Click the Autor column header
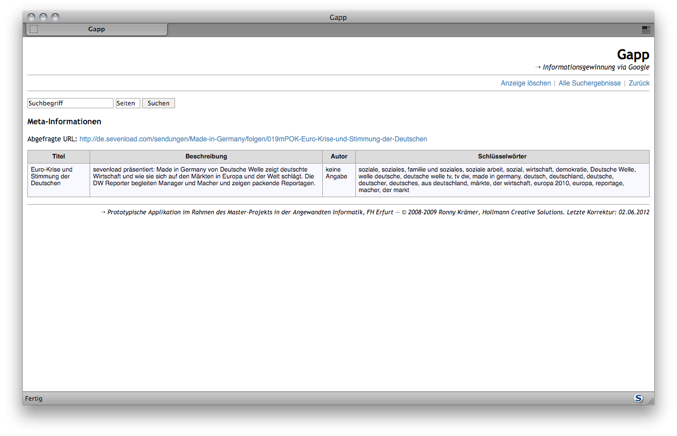The image size is (677, 436). coord(339,156)
